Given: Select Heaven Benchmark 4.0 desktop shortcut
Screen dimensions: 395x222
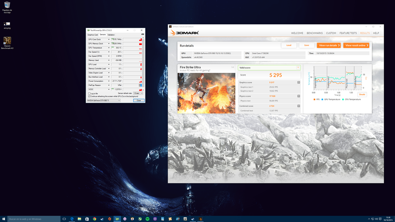Looking at the screenshot, I should (x=7, y=43).
